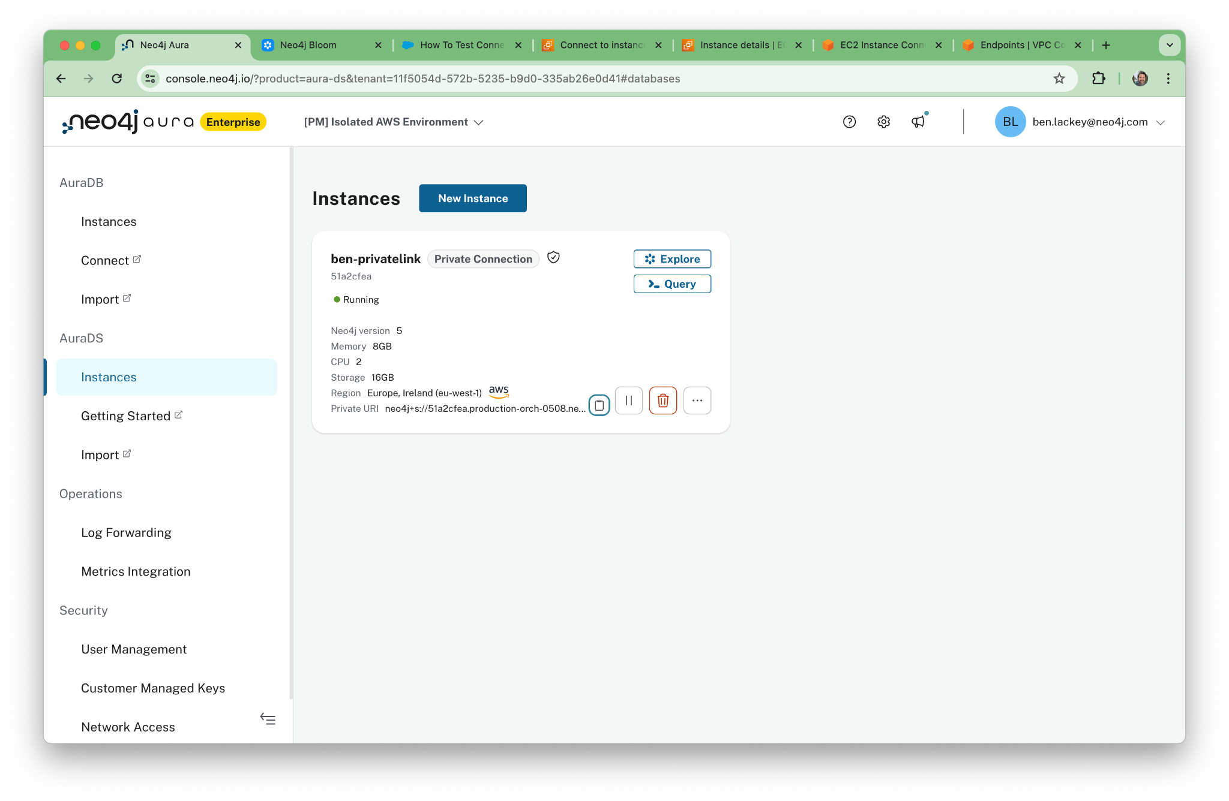This screenshot has height=801, width=1229.
Task: View site information icon in address bar
Action: [151, 79]
